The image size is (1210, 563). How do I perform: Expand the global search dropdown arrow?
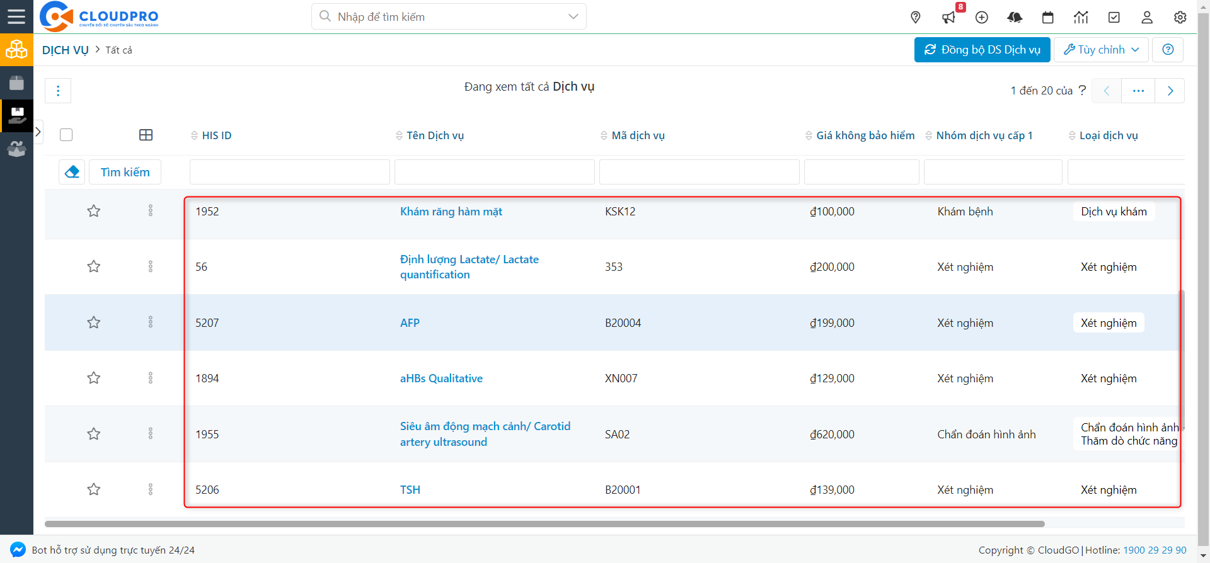(573, 16)
